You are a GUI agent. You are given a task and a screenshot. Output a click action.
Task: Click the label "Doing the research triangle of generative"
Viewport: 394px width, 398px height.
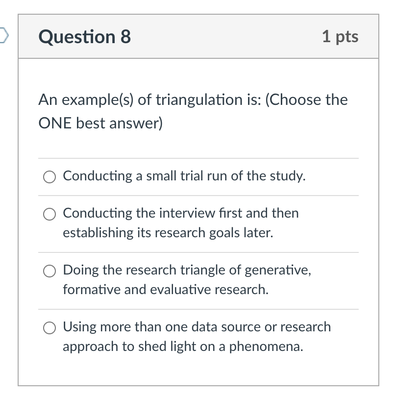[187, 270]
